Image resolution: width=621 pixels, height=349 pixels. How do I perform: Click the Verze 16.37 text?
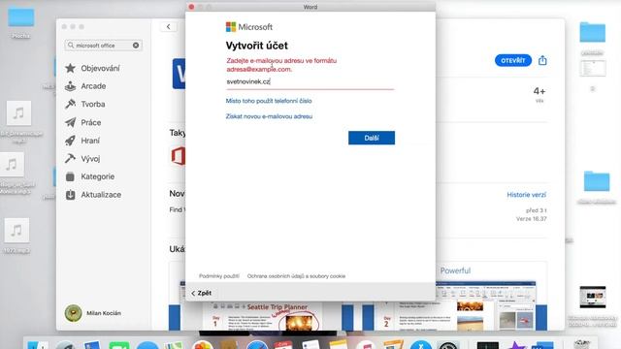[x=531, y=219]
